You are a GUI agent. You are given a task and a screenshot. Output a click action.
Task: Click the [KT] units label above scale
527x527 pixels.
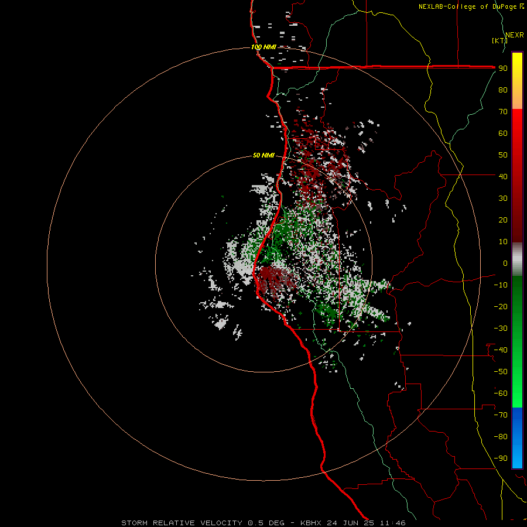499,40
